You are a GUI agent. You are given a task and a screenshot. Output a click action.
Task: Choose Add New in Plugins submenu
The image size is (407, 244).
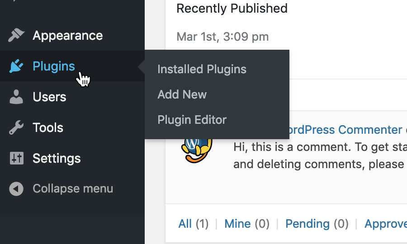coord(182,94)
